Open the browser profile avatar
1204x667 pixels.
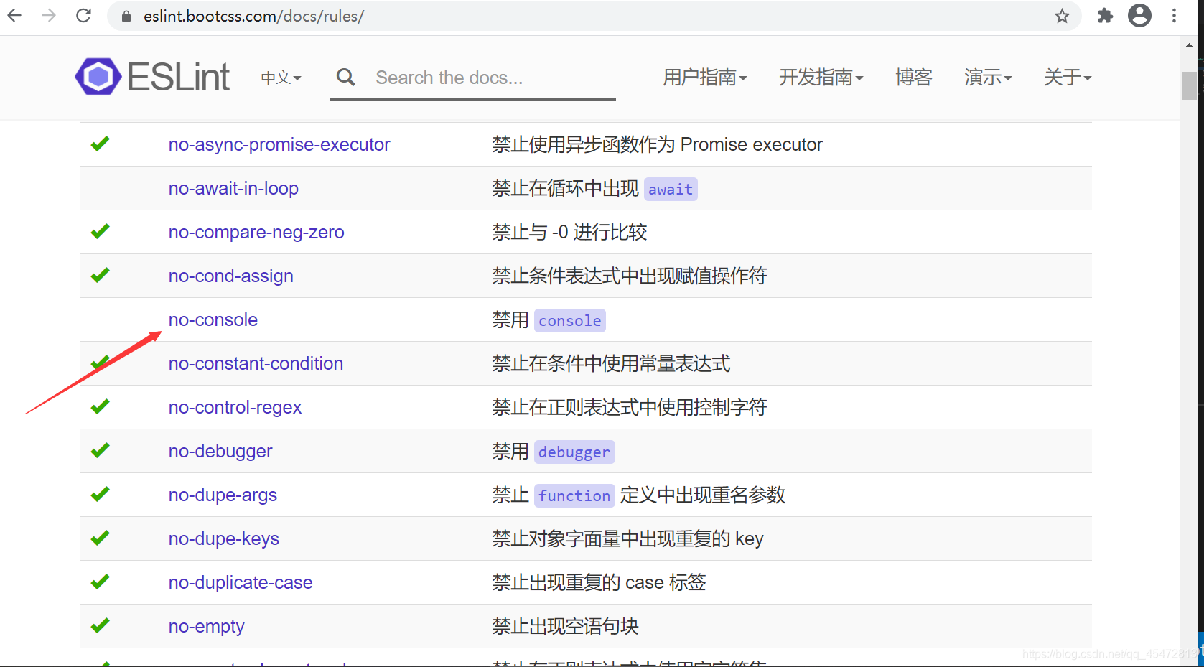coord(1139,15)
